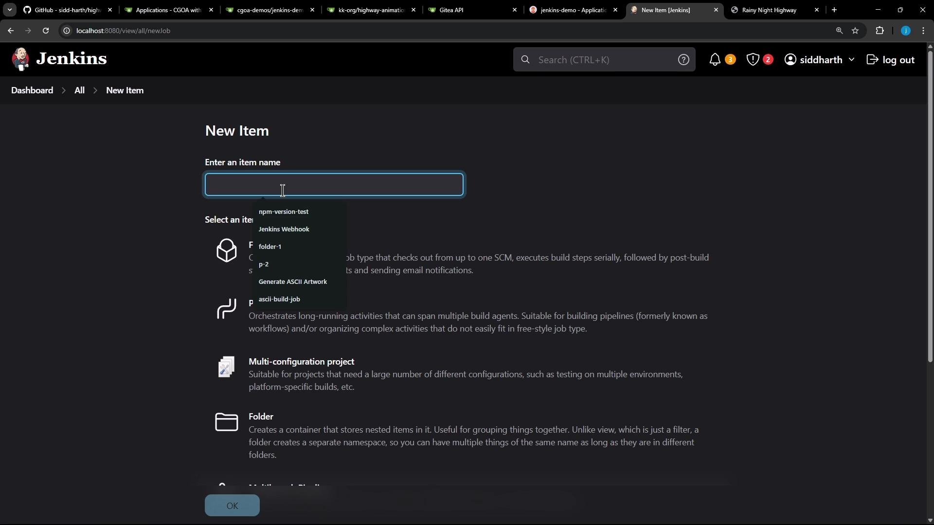Open the tab search dropdown arrow
Screen dimensions: 934x525
coord(9,10)
